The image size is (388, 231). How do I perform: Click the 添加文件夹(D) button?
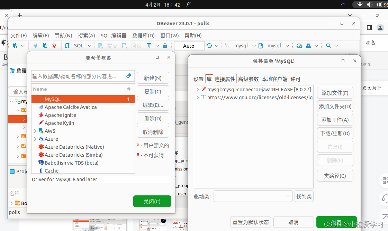click(335, 107)
